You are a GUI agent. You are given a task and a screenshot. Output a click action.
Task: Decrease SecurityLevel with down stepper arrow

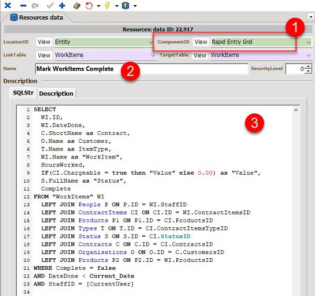click(x=308, y=71)
